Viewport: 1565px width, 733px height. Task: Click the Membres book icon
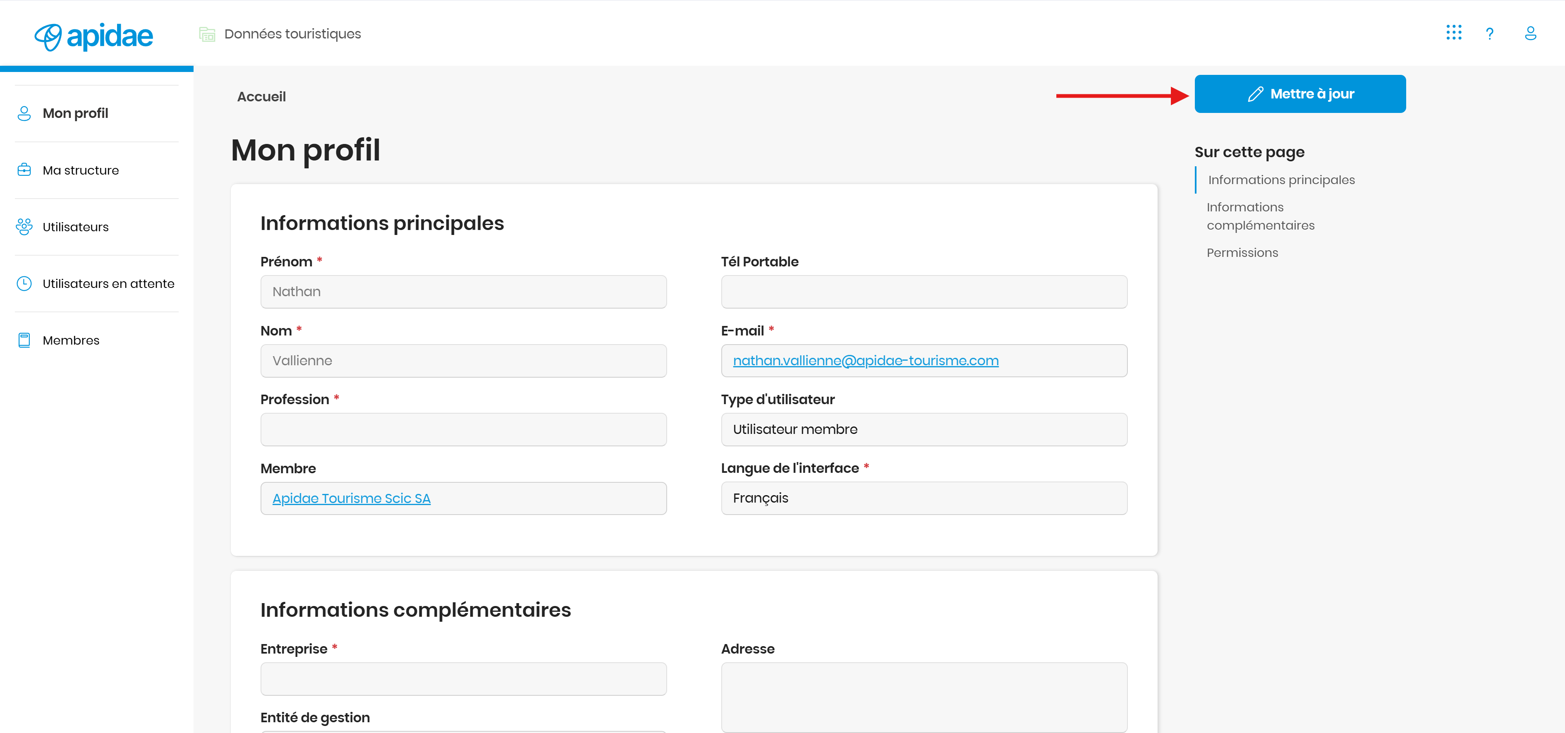[x=24, y=340]
